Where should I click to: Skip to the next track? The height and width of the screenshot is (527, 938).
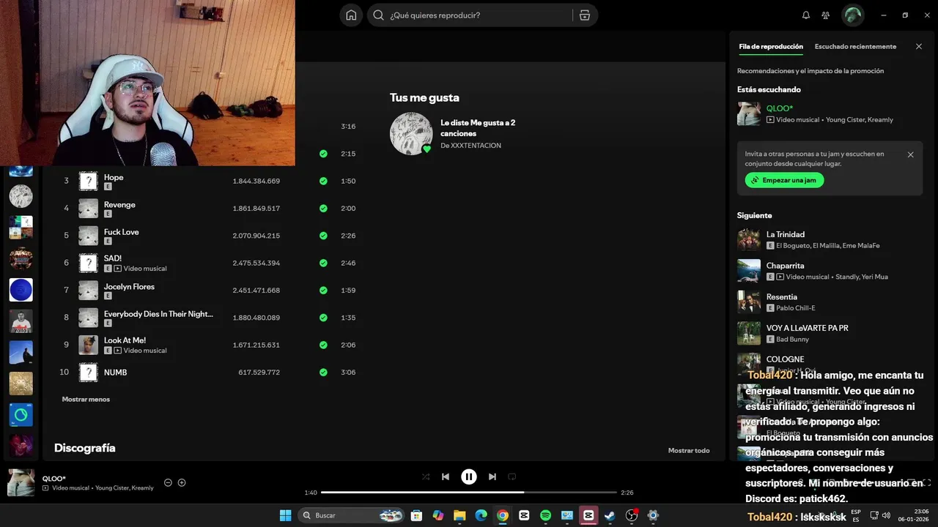click(x=492, y=476)
